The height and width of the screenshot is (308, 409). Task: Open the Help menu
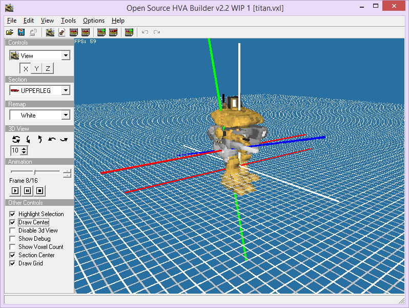coord(118,21)
